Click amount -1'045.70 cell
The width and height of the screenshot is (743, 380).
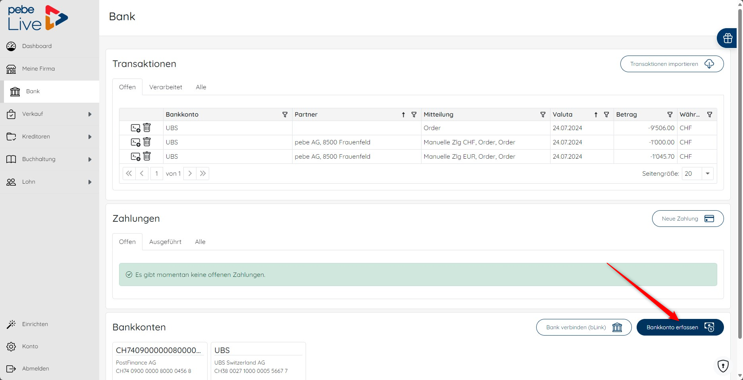tap(645, 157)
